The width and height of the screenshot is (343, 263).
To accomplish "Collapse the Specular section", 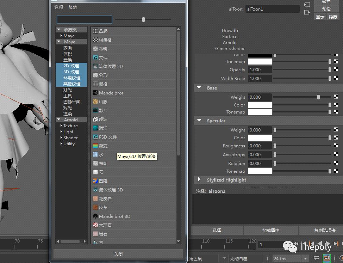I will click(x=199, y=121).
